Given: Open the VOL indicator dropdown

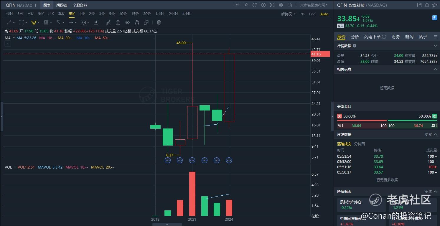Looking at the screenshot, I should 15,167.
